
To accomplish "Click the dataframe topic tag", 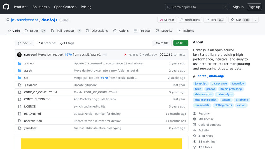I will tap(242, 100).
